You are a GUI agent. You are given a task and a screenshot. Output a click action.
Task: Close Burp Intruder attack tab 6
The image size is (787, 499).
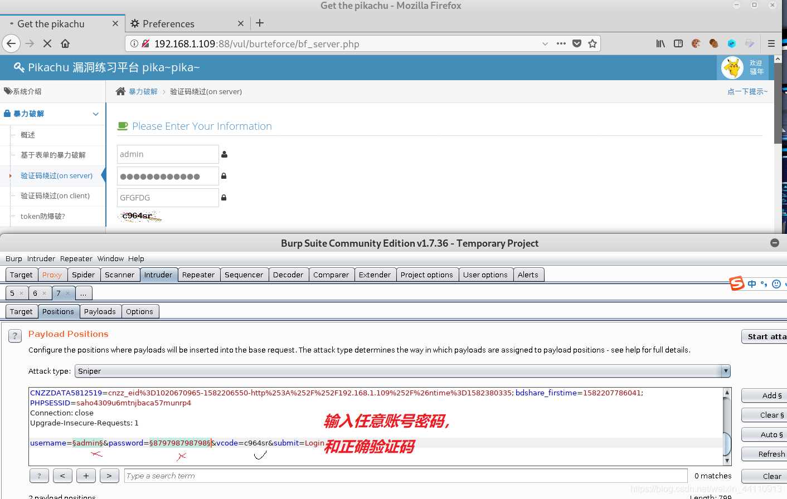click(x=45, y=293)
